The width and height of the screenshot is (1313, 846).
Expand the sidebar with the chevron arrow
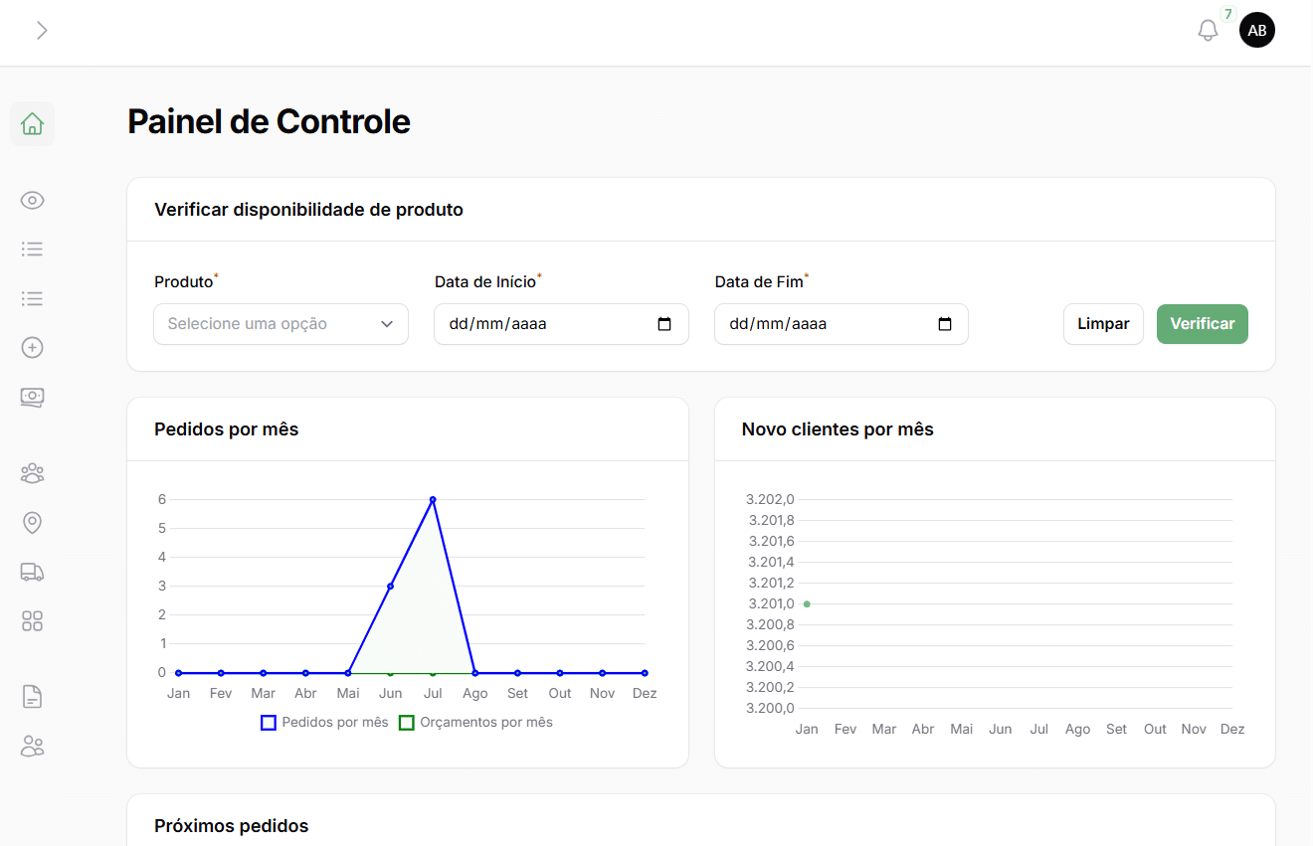coord(42,30)
